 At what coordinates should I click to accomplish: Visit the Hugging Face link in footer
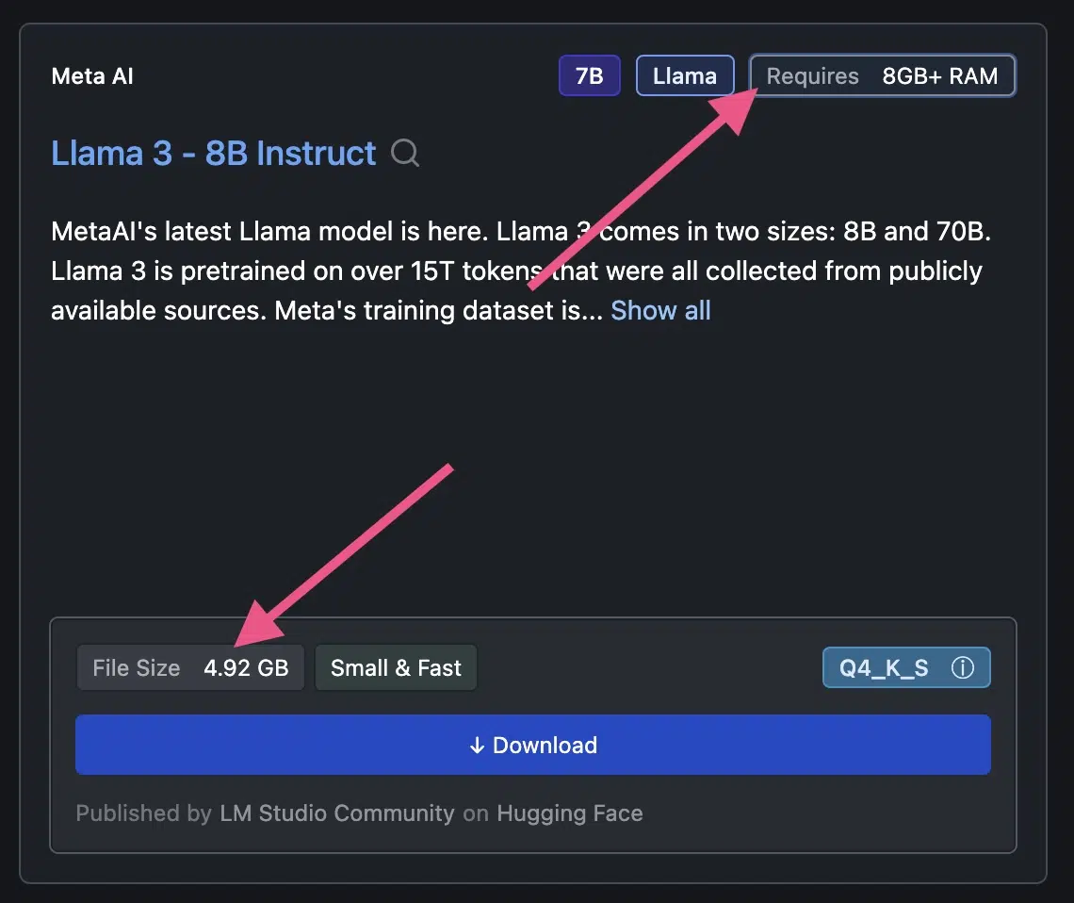[x=569, y=813]
